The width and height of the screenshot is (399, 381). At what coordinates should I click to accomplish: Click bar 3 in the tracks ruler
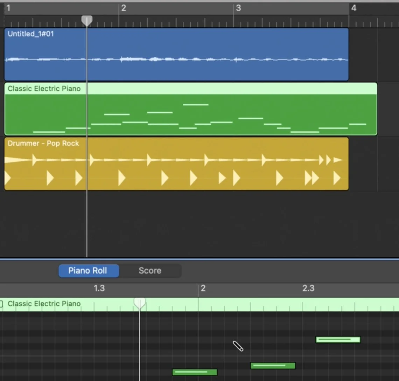pos(238,8)
